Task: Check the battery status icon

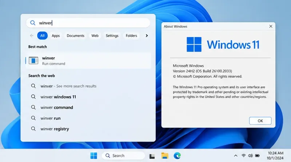Action: point(257,156)
